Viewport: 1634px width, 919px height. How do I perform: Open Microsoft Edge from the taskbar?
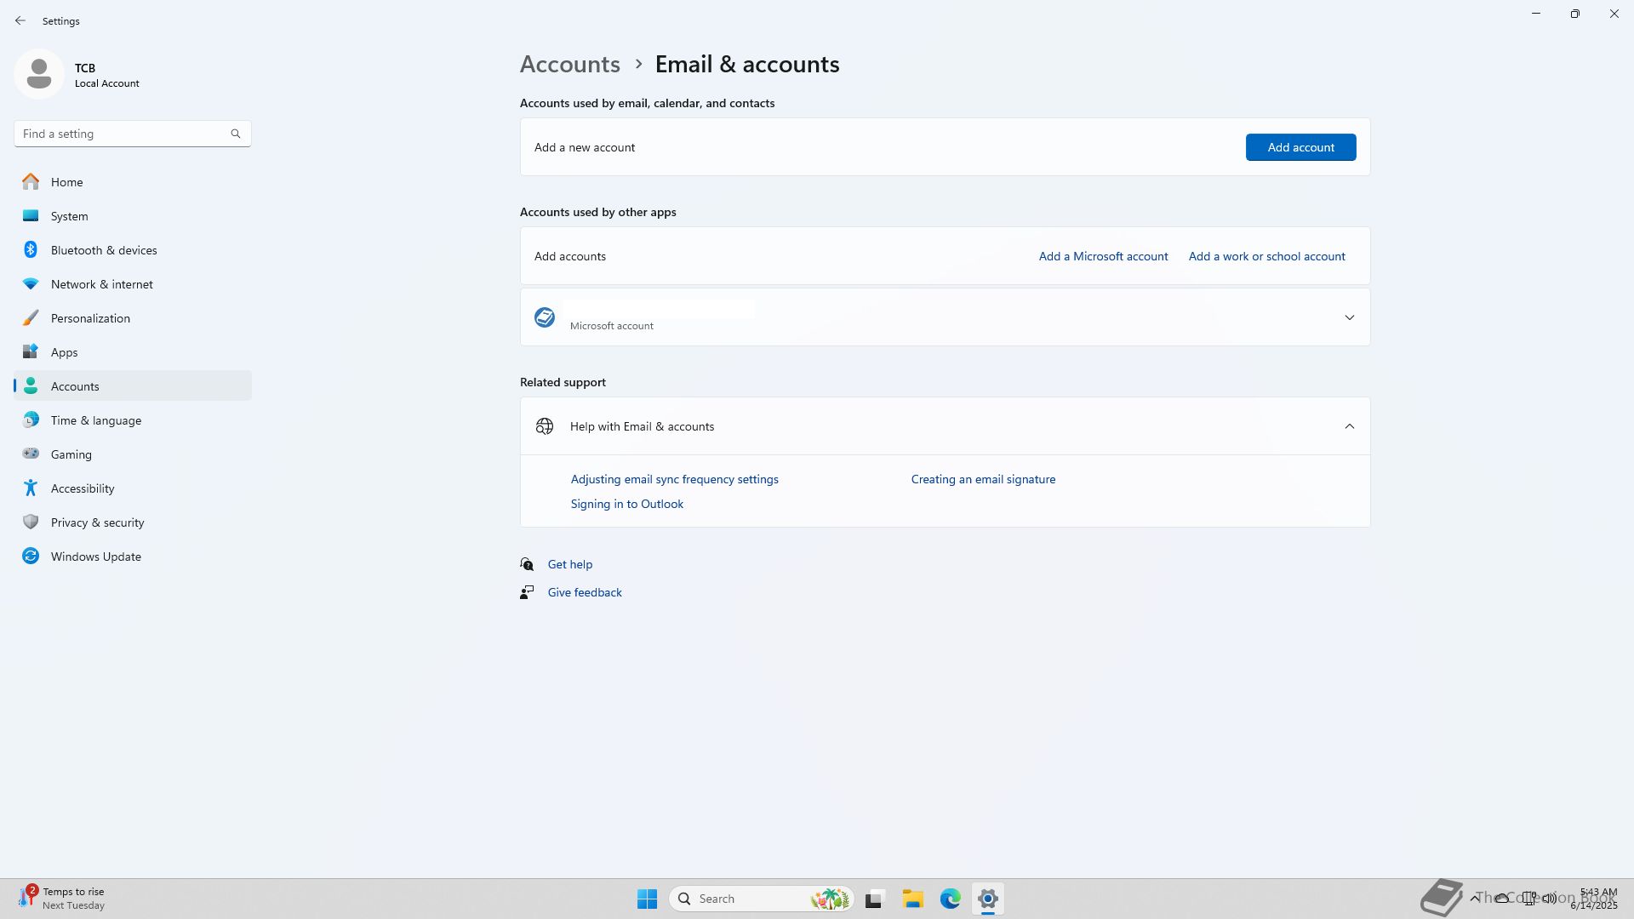pyautogui.click(x=950, y=899)
